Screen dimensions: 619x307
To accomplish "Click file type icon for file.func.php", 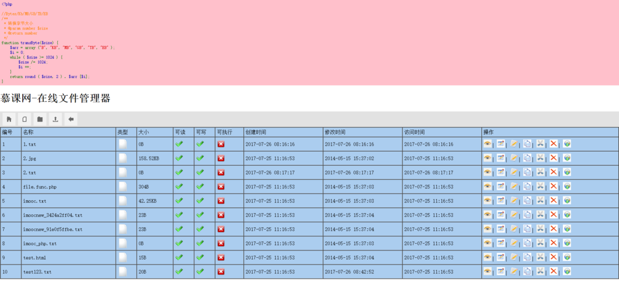I will coord(123,187).
